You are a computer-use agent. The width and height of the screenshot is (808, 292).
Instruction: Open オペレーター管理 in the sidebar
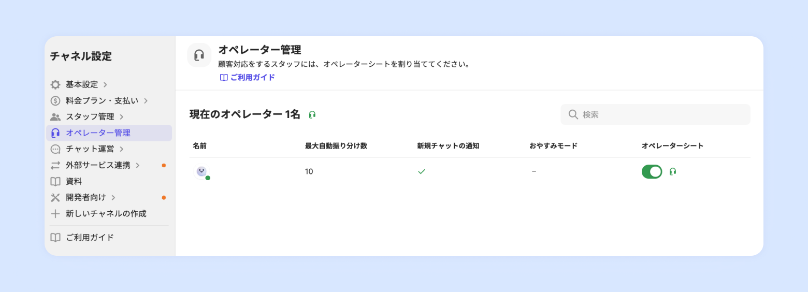(98, 133)
